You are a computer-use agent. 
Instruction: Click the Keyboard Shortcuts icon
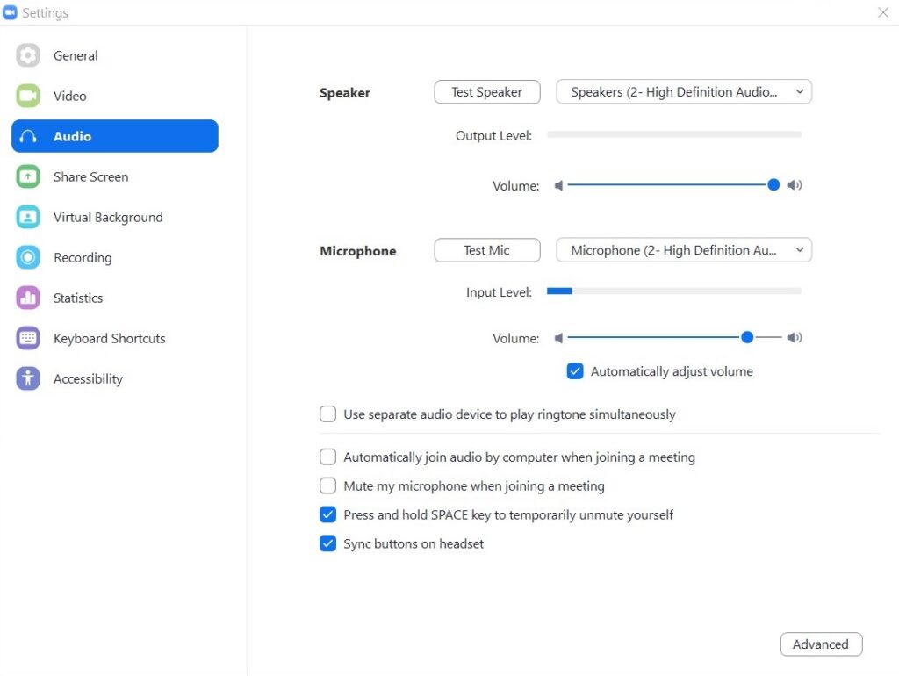point(27,338)
